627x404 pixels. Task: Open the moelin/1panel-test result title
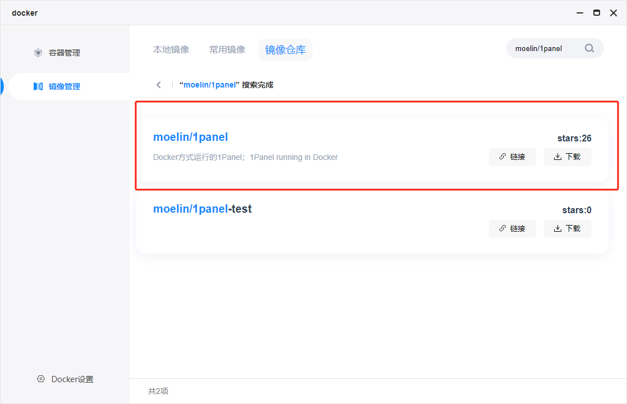(x=202, y=209)
